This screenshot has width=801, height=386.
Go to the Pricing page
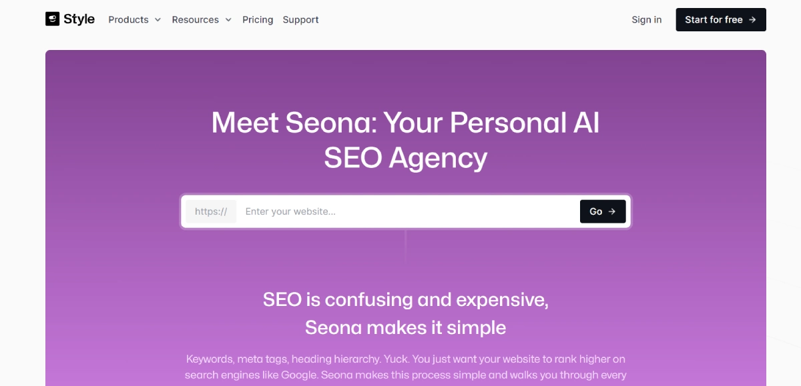click(258, 20)
